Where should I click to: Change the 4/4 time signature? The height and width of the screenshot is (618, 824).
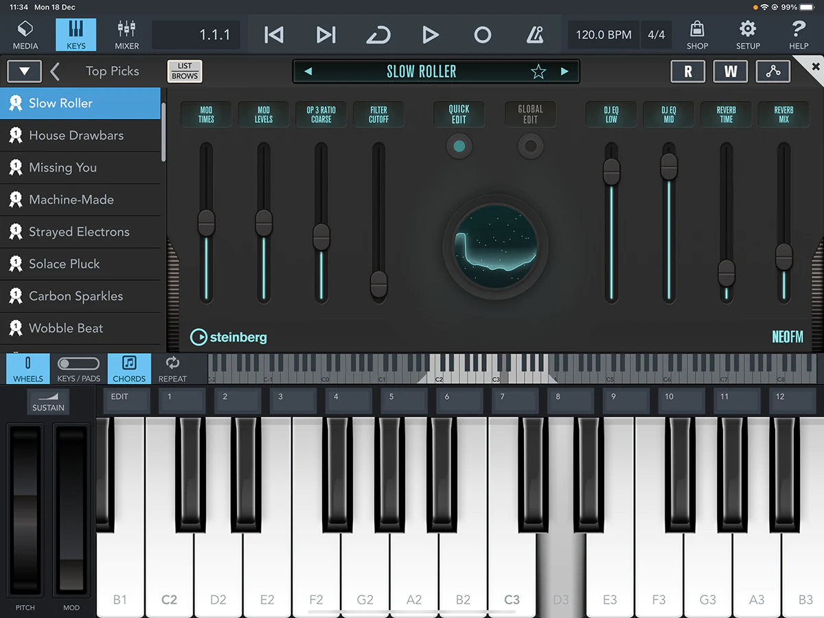(656, 34)
